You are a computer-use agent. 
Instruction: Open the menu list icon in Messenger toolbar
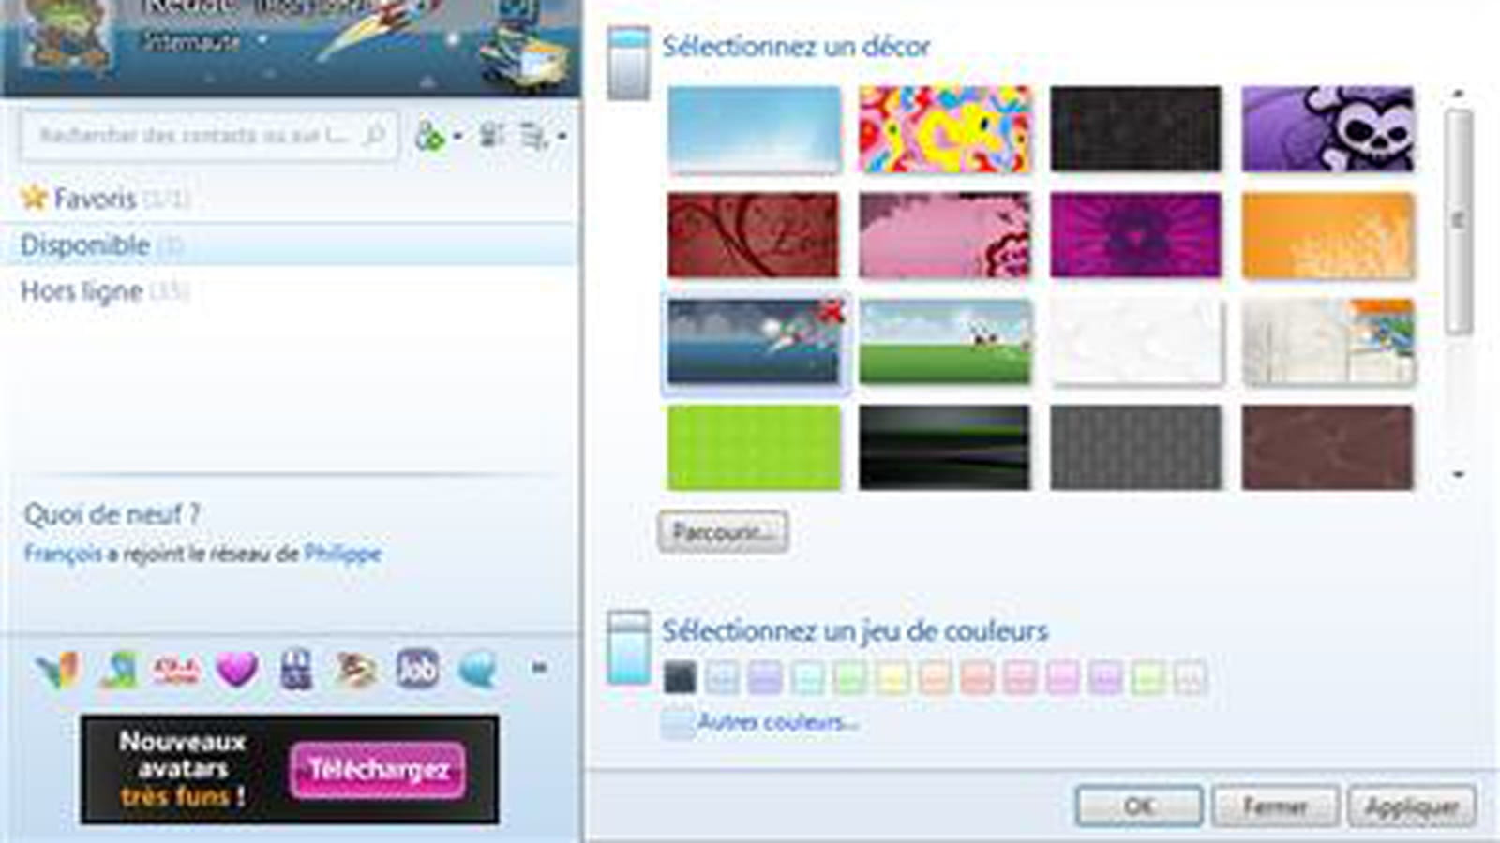533,138
